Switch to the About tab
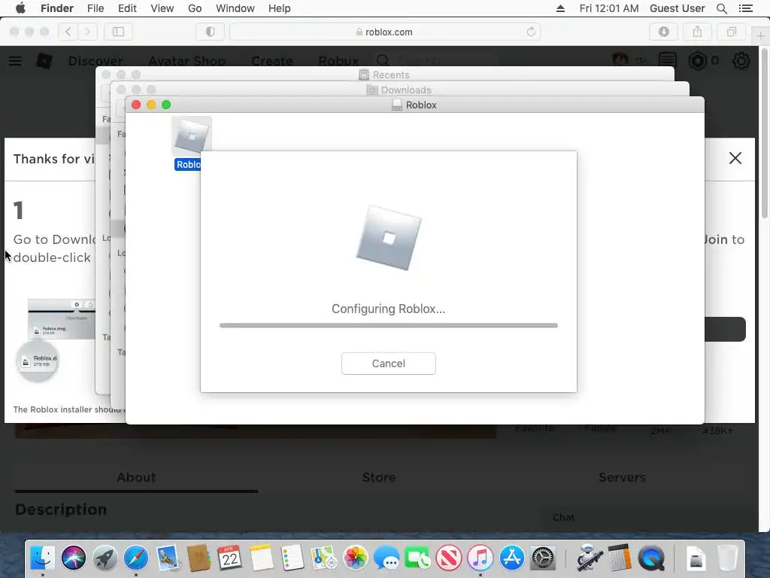Image resolution: width=770 pixels, height=578 pixels. pos(136,477)
